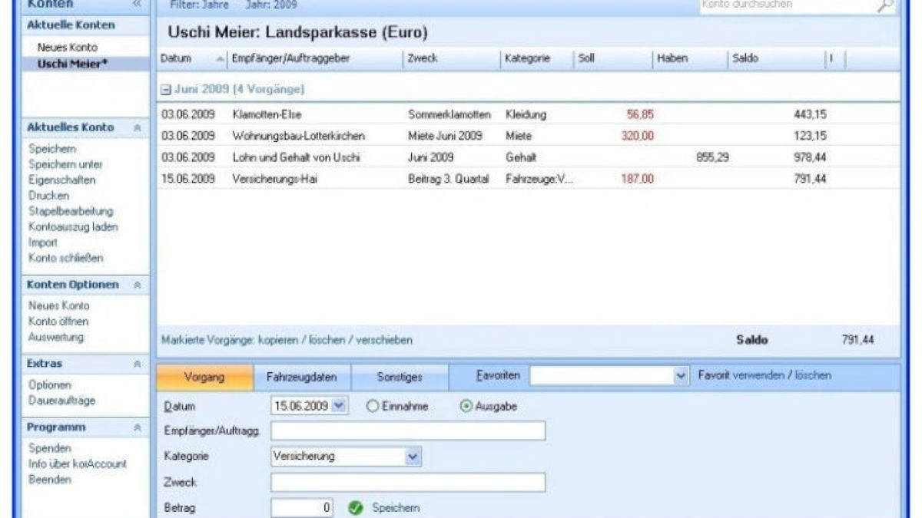Open the Kategorie dropdown showing Versicherung
The width and height of the screenshot is (922, 518).
[x=413, y=456]
